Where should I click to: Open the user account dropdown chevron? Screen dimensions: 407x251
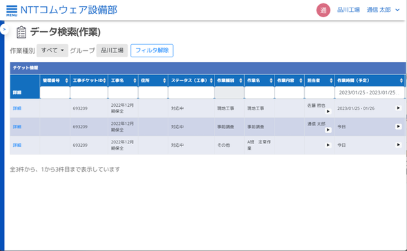click(x=397, y=10)
